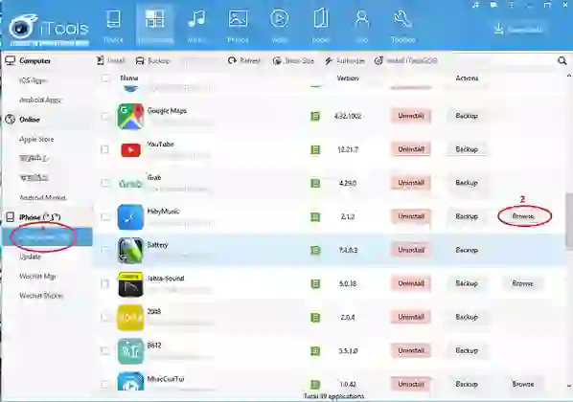The height and width of the screenshot is (402, 573).
Task: Browse files of HibyMusic app
Action: (523, 216)
